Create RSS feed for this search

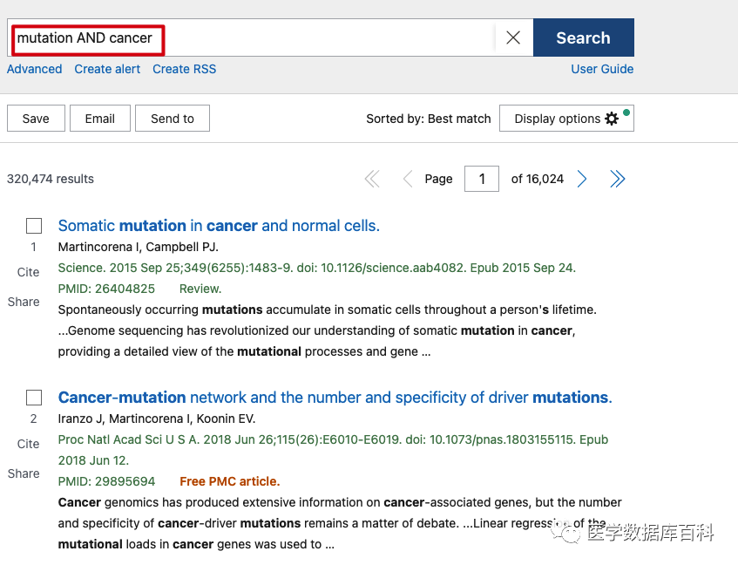pyautogui.click(x=185, y=69)
